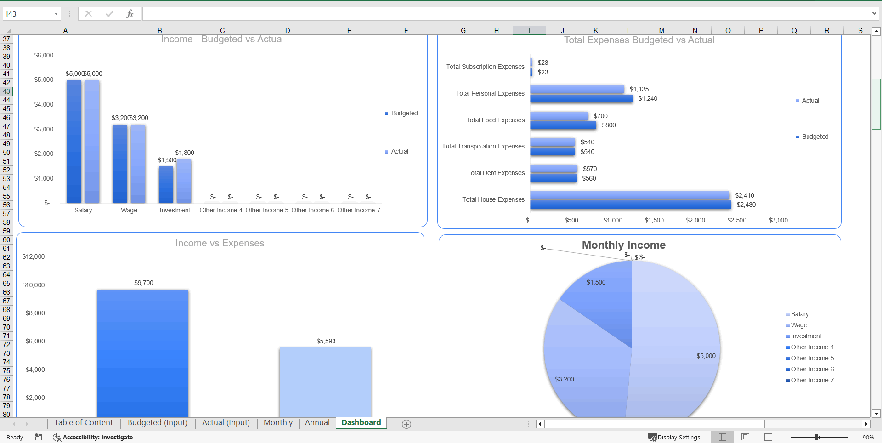Select row 43 header
Screen dimensions: 882x444
coord(6,91)
